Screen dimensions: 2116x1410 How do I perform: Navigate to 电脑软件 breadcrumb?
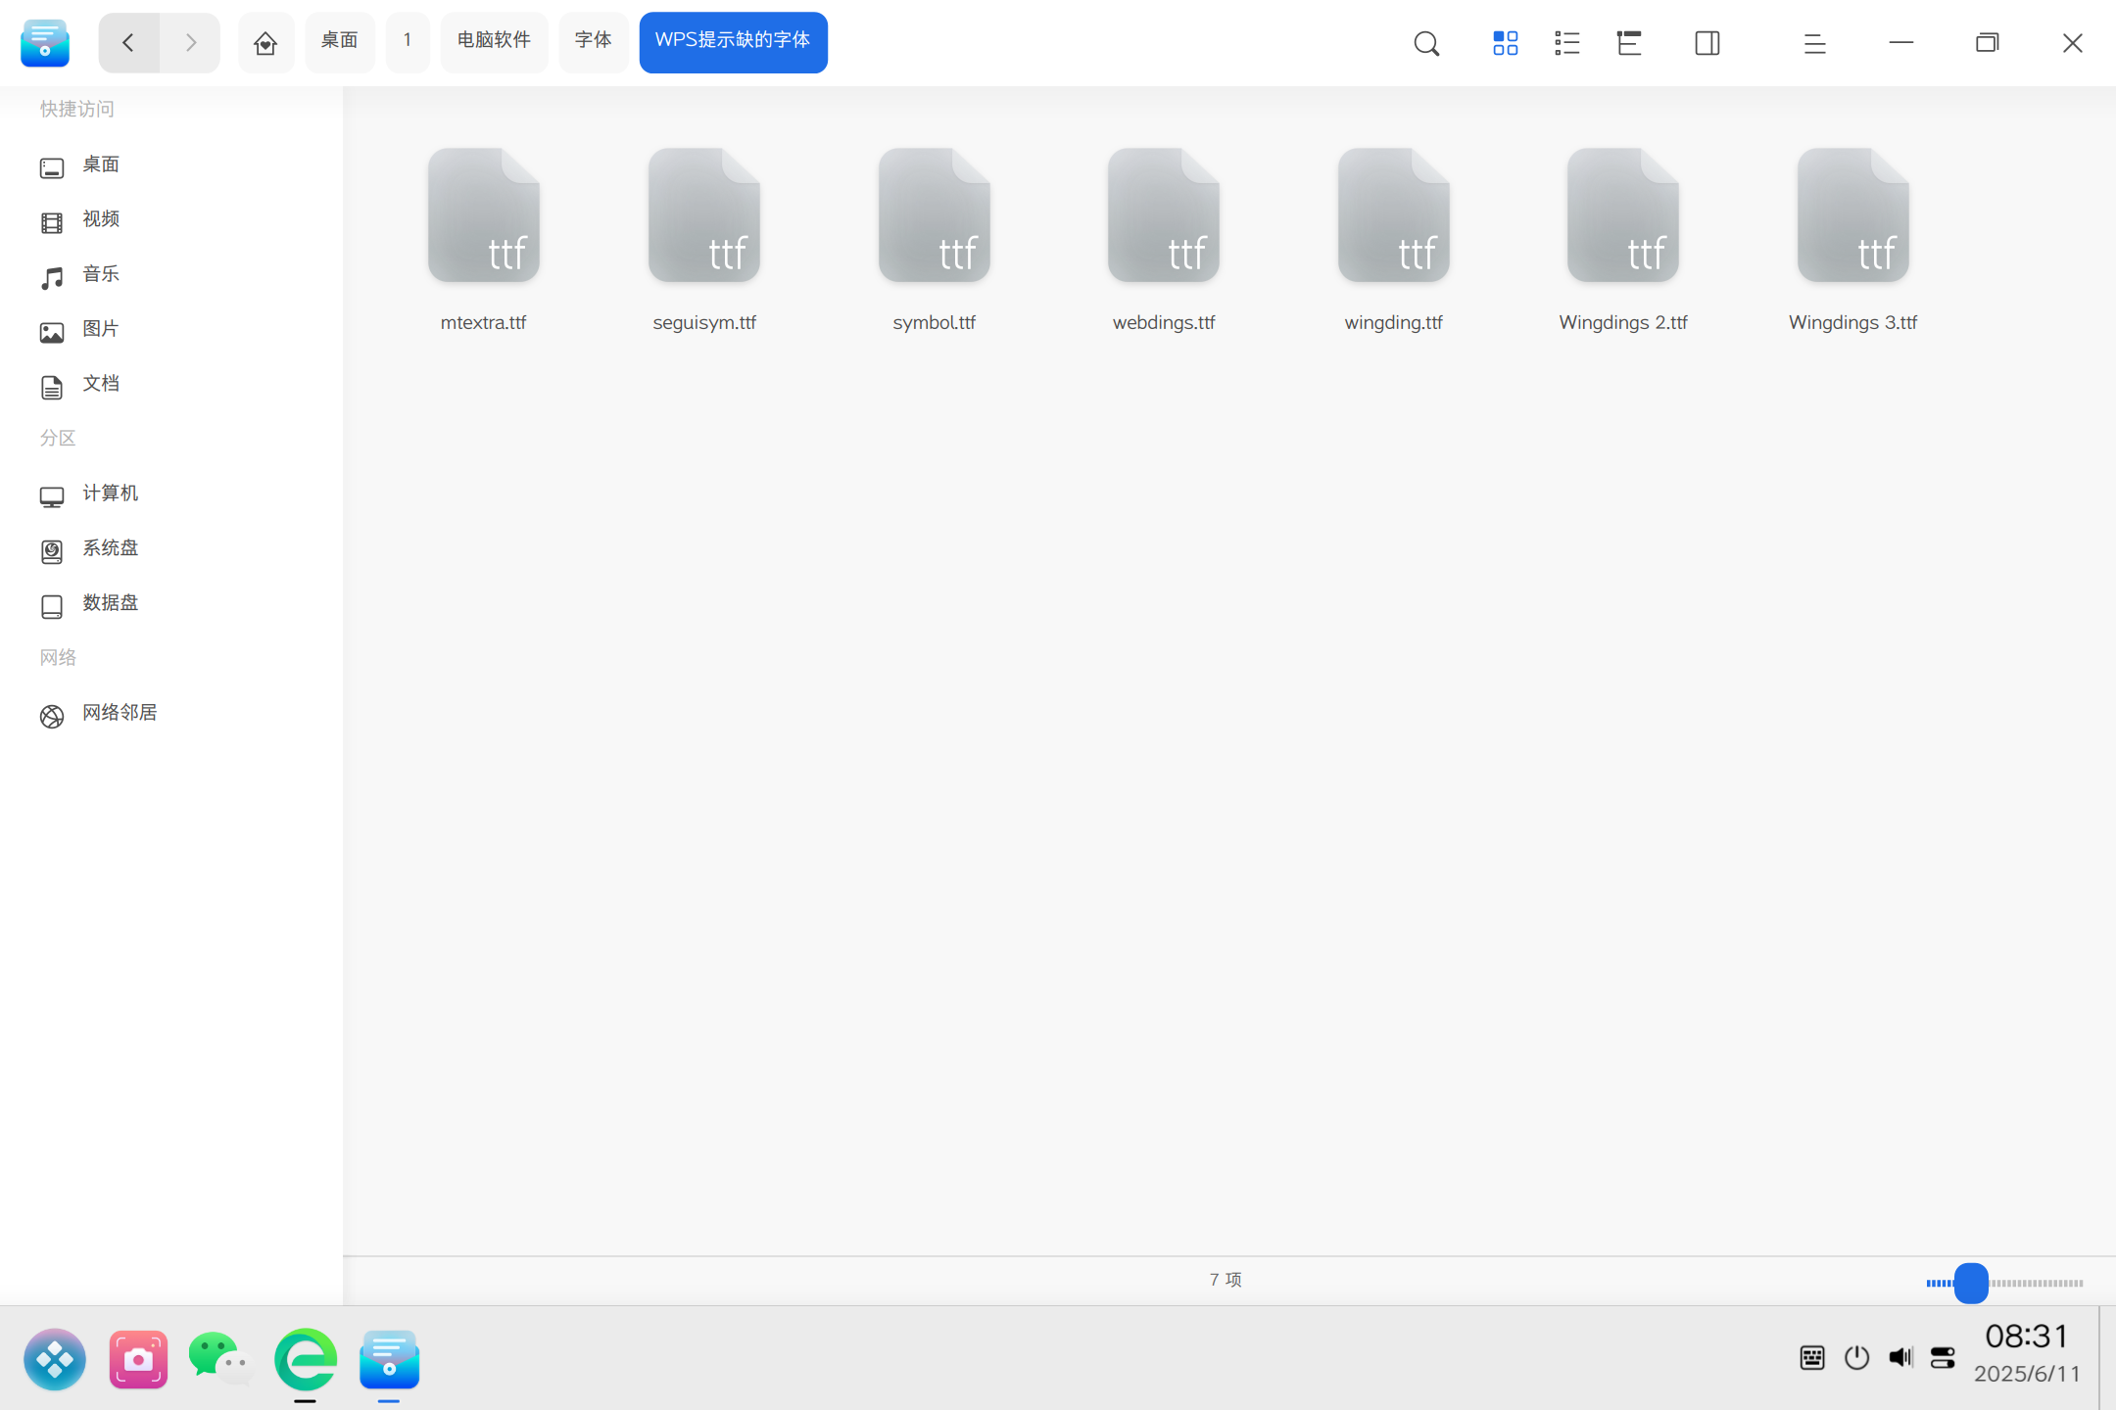(494, 42)
